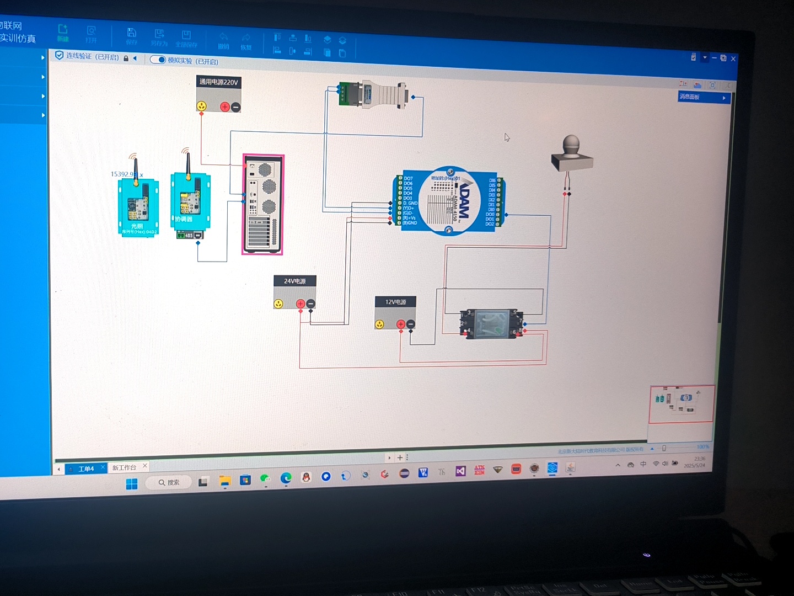Screen dimensions: 794x596
Task: Collapse arrow next to 连线验证 lock
Action: pyautogui.click(x=135, y=58)
